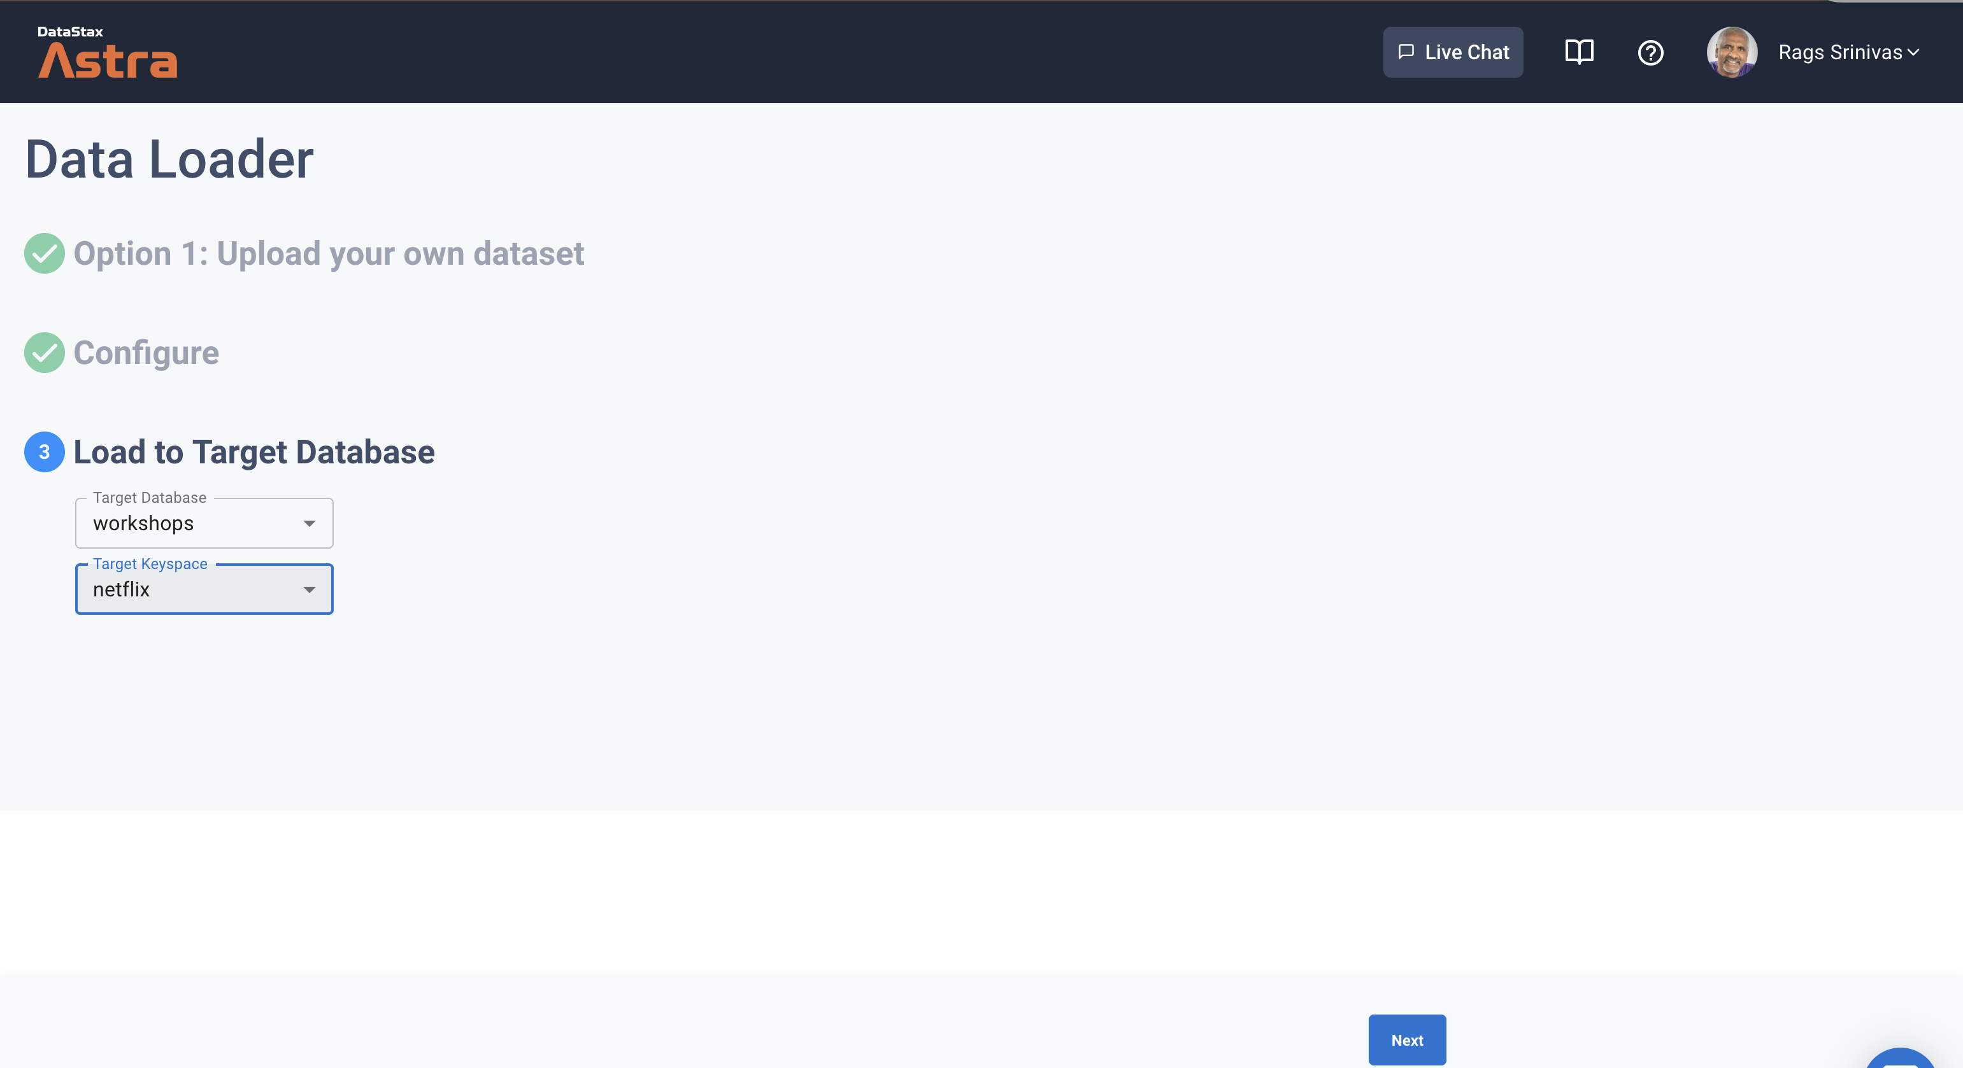Click the help question mark icon
The image size is (1963, 1068).
(1650, 53)
